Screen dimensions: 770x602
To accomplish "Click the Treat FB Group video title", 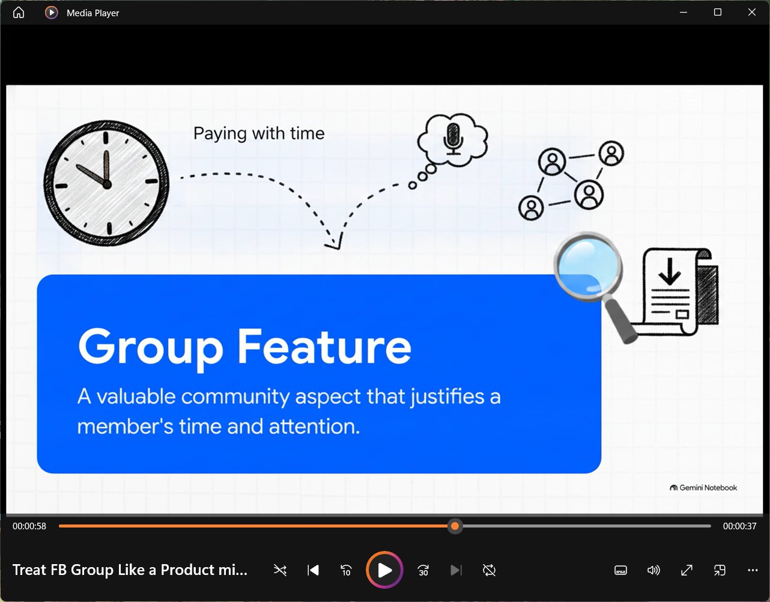I will (x=130, y=570).
